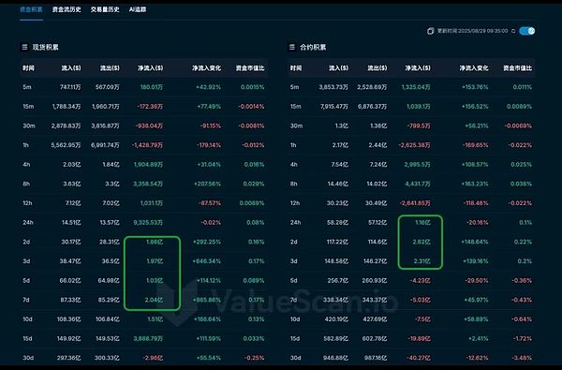
Task: Click the 1.86亿 net inflow value
Action: 155,242
